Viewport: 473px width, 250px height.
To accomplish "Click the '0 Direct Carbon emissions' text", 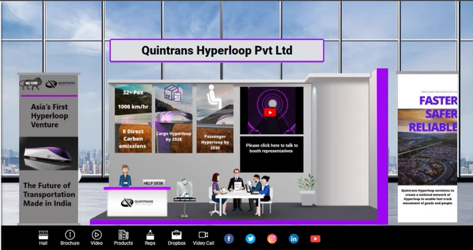I will [133, 139].
